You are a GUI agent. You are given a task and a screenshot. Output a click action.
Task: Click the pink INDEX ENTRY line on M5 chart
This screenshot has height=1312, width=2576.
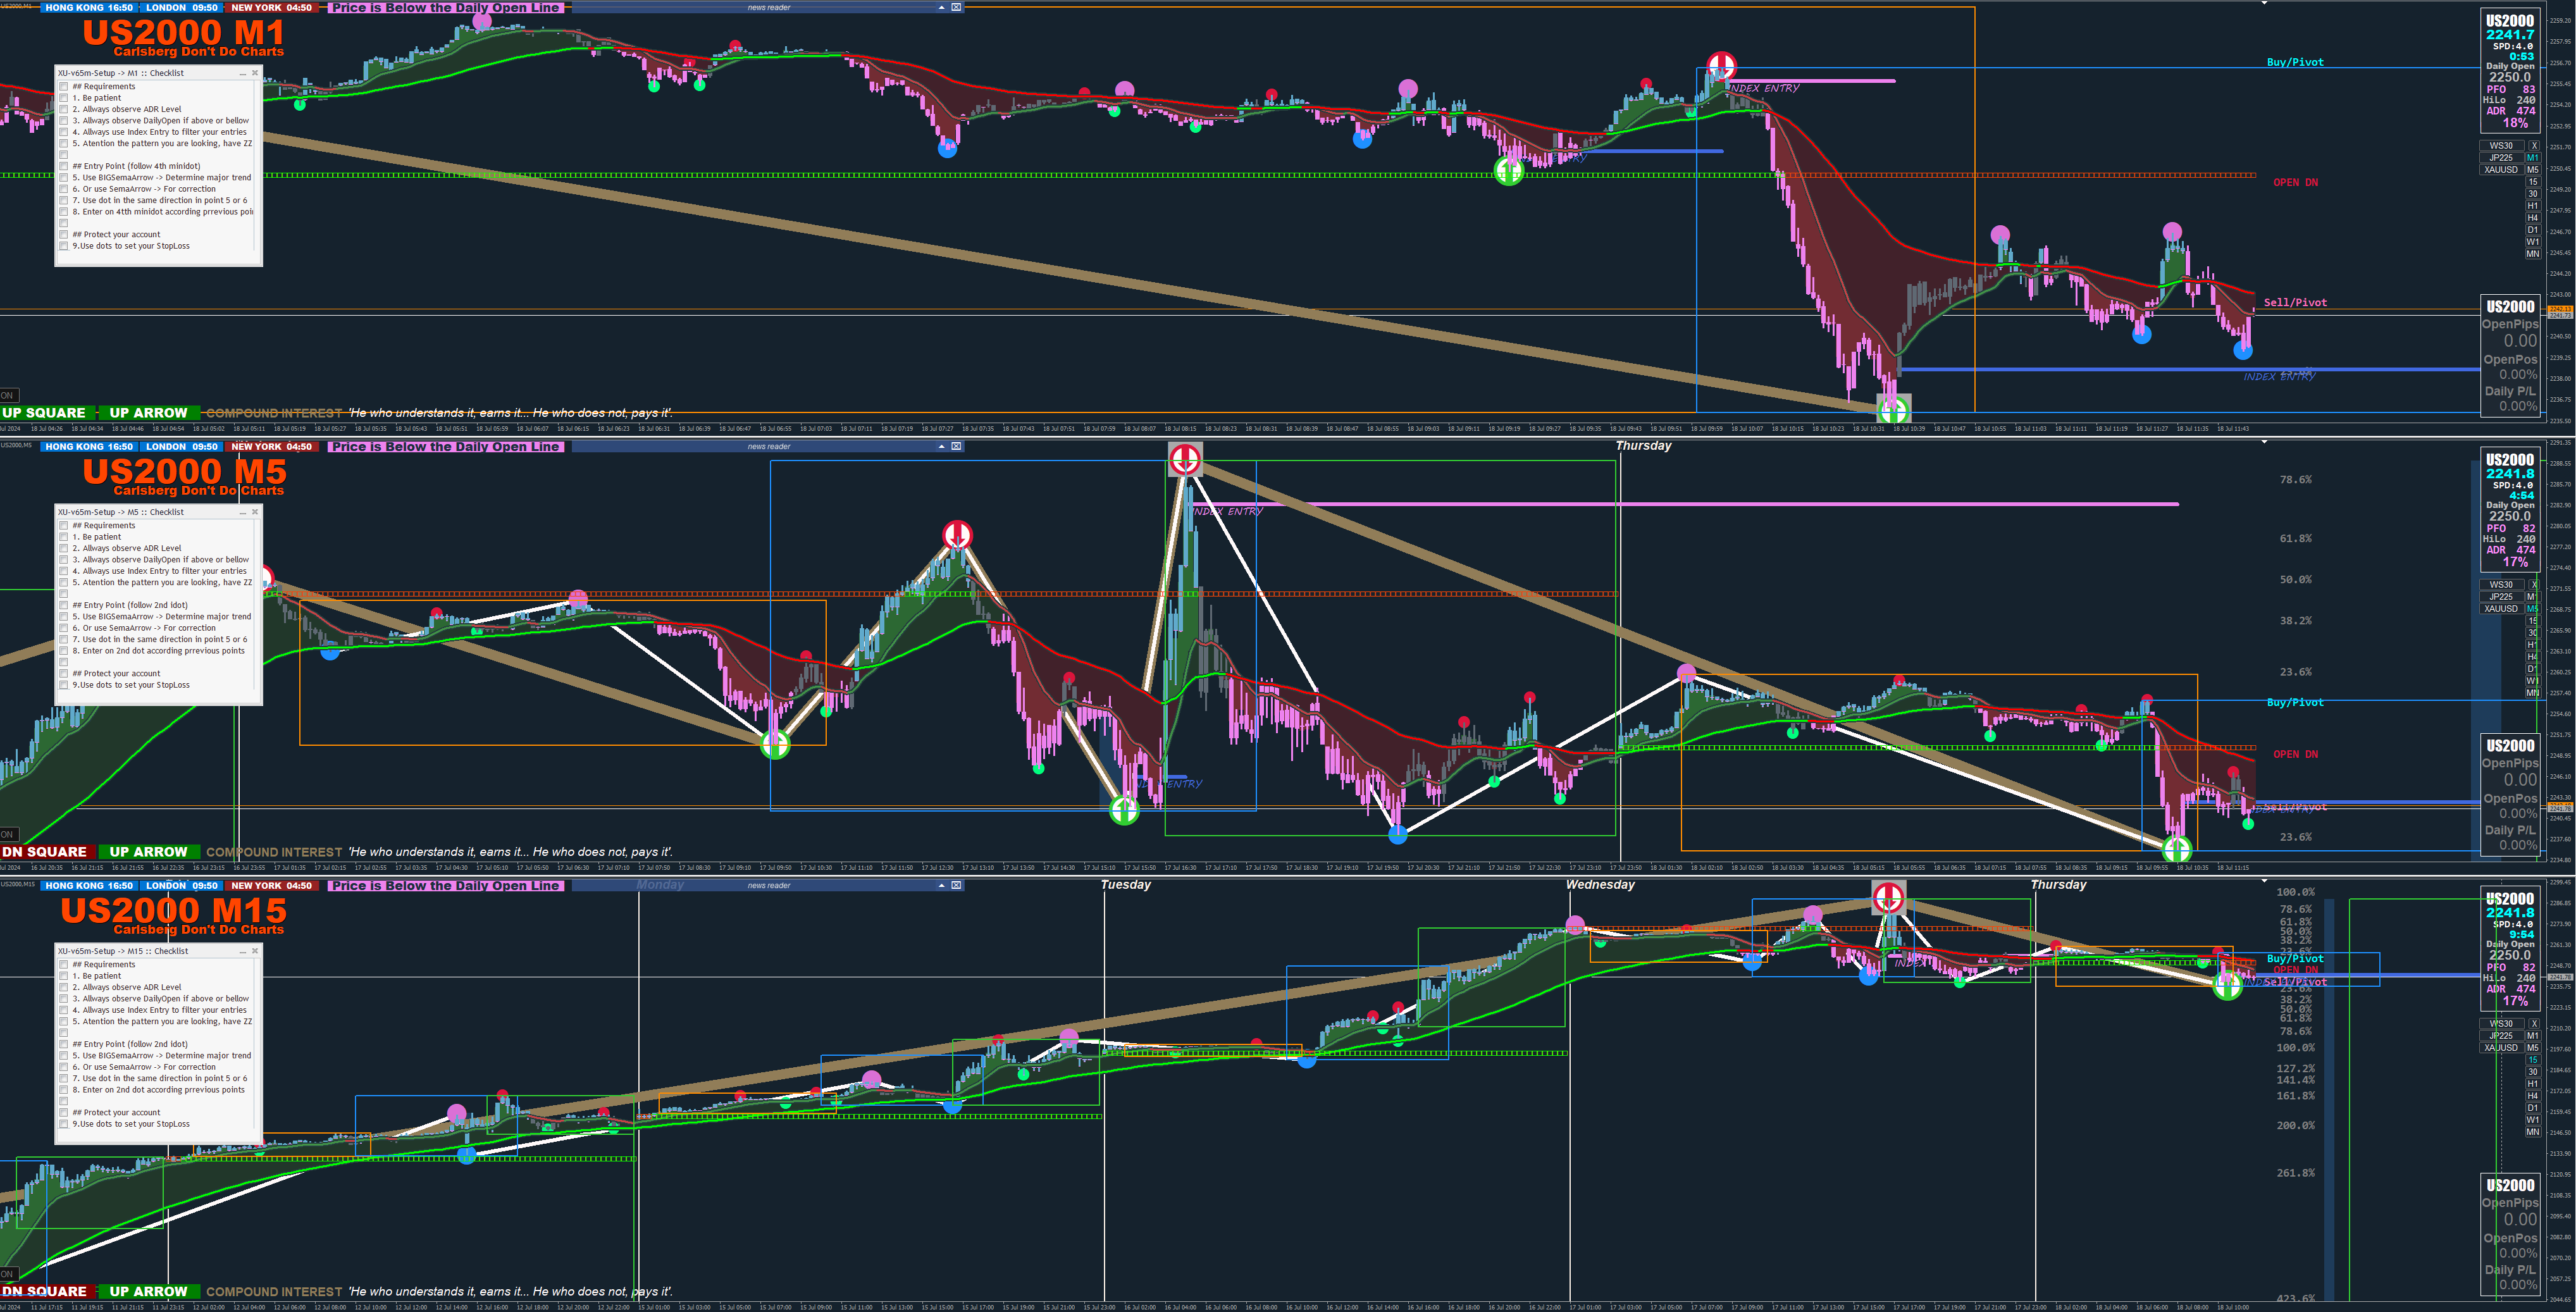(x=1700, y=504)
